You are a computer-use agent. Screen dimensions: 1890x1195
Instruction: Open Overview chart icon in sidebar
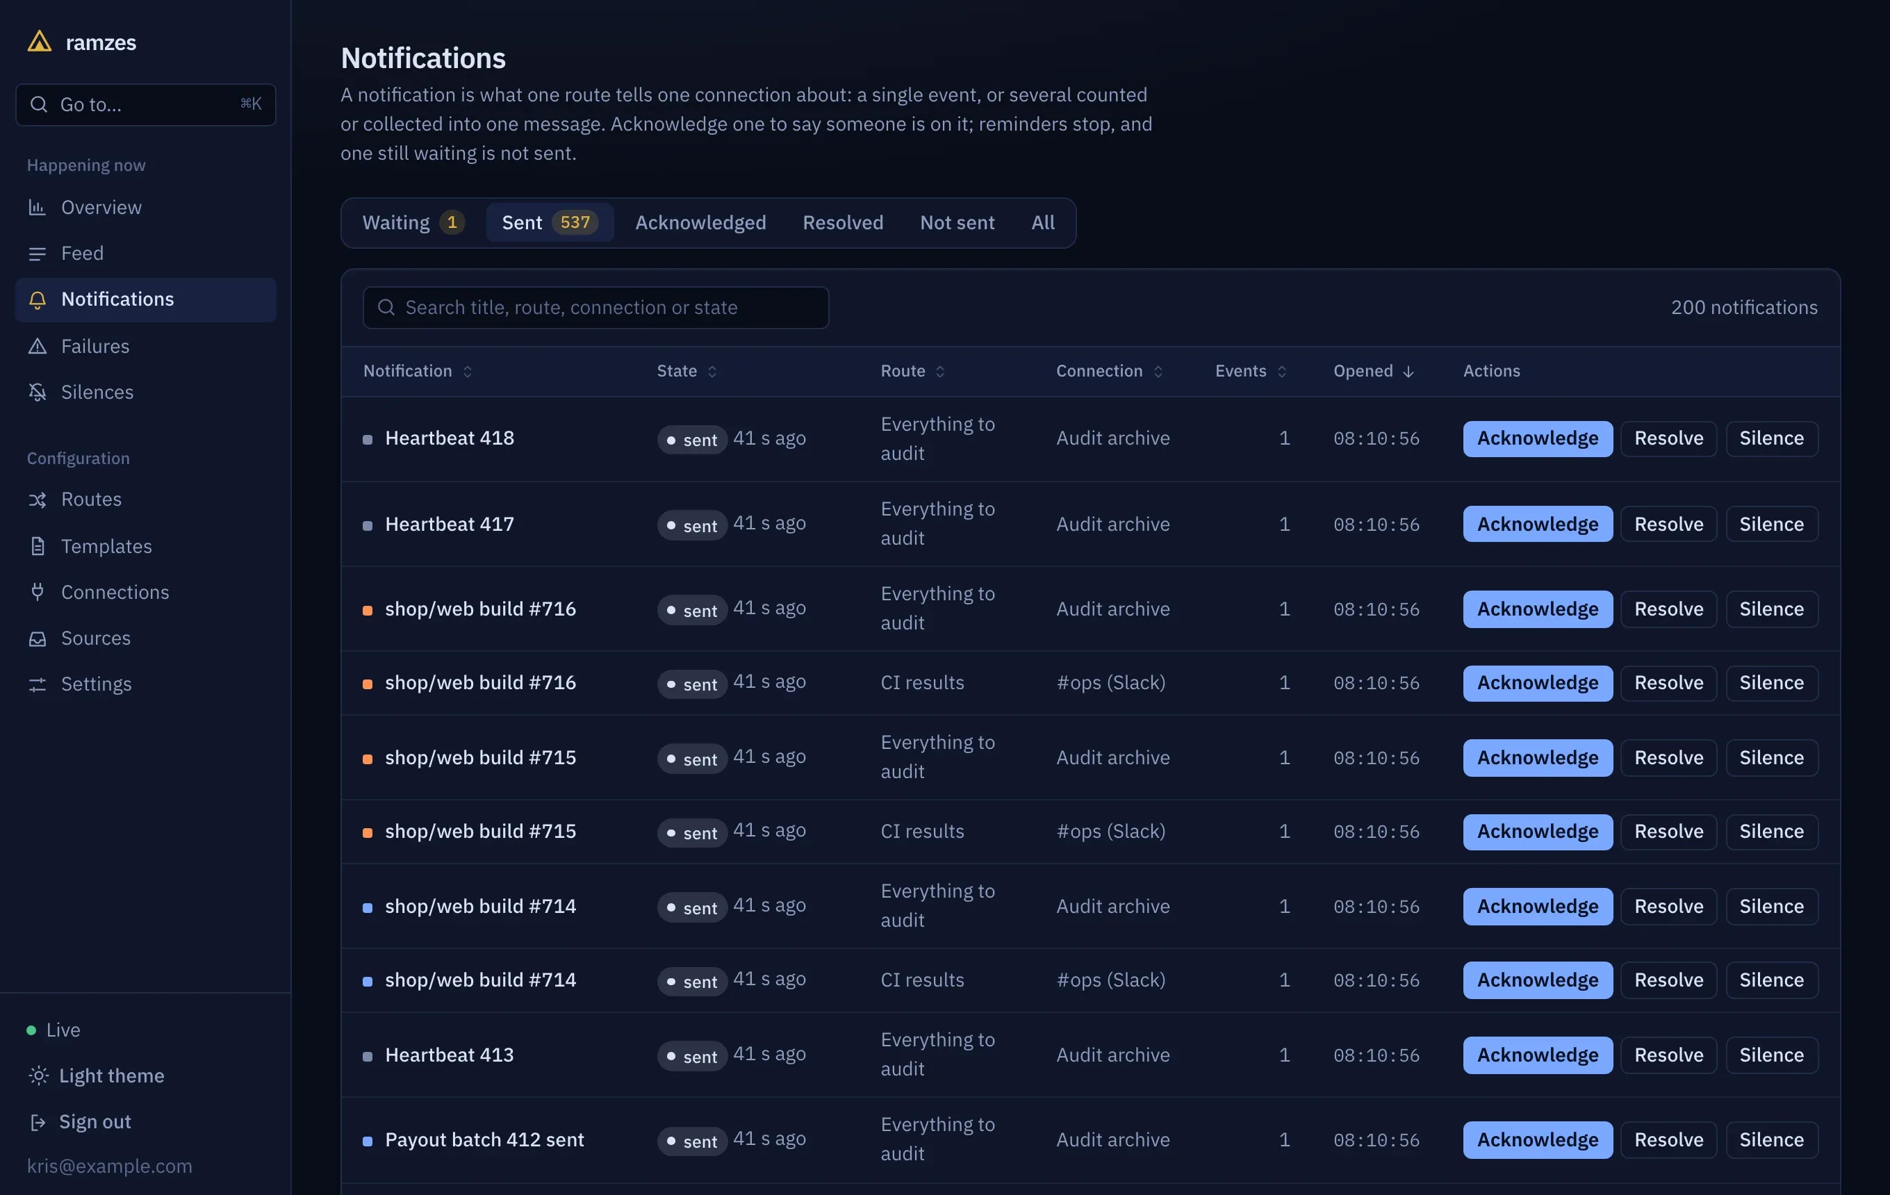(37, 207)
